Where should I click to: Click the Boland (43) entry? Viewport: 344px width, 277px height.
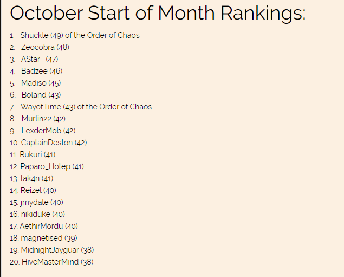tap(41, 95)
